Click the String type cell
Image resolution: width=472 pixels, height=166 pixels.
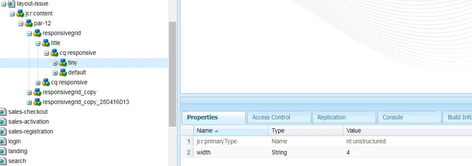(x=306, y=152)
